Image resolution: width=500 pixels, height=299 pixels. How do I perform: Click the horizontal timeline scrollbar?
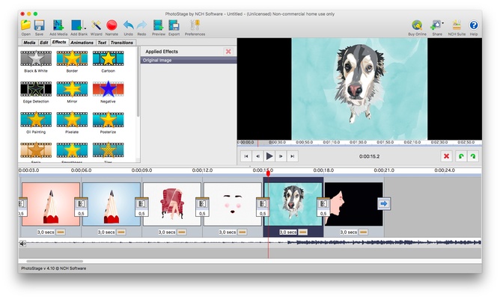click(x=55, y=261)
